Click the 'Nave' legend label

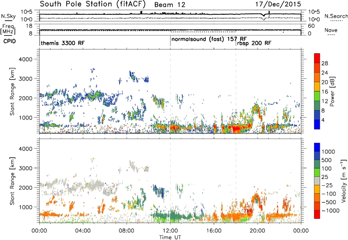click(331, 30)
